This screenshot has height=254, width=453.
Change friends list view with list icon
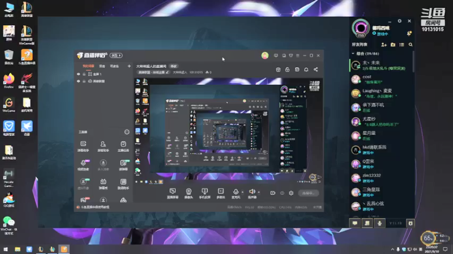401,45
